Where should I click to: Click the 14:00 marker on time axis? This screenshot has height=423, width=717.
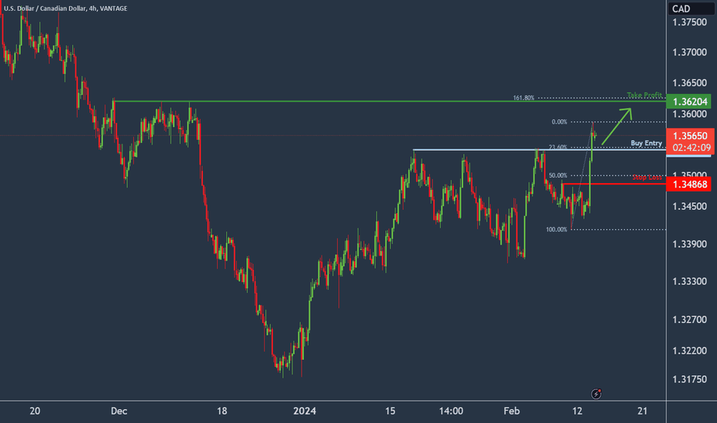[451, 411]
